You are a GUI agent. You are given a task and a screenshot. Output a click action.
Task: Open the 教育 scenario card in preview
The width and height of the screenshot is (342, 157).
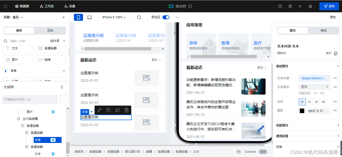tap(233, 44)
